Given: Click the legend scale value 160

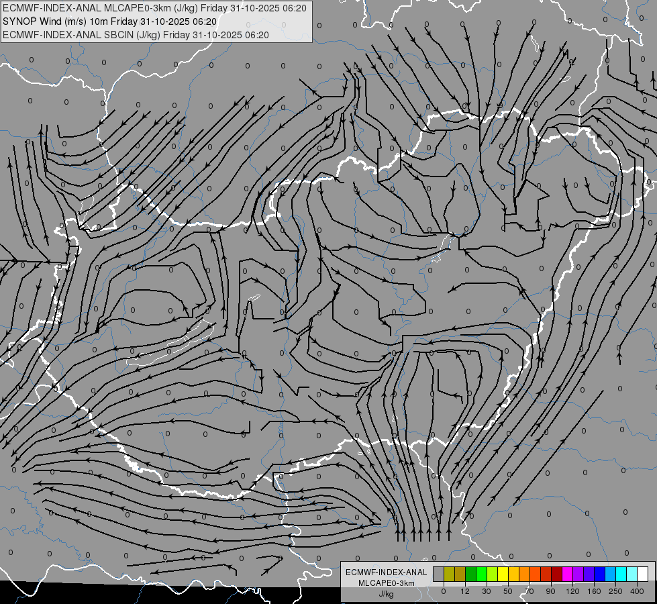Looking at the screenshot, I should tap(594, 591).
